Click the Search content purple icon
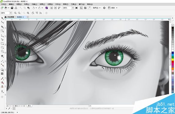 47,8
